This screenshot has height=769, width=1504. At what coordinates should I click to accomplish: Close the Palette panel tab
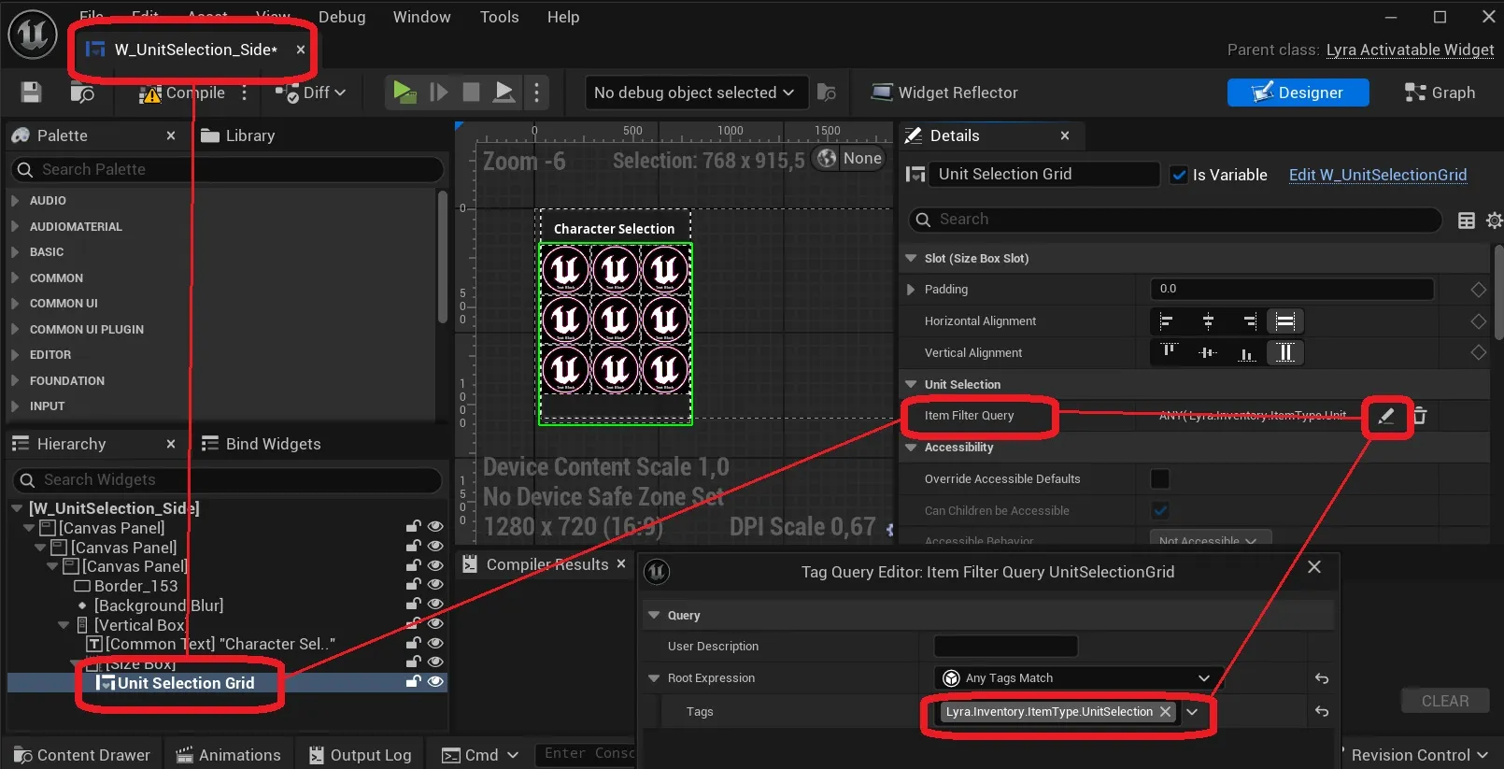tap(171, 135)
